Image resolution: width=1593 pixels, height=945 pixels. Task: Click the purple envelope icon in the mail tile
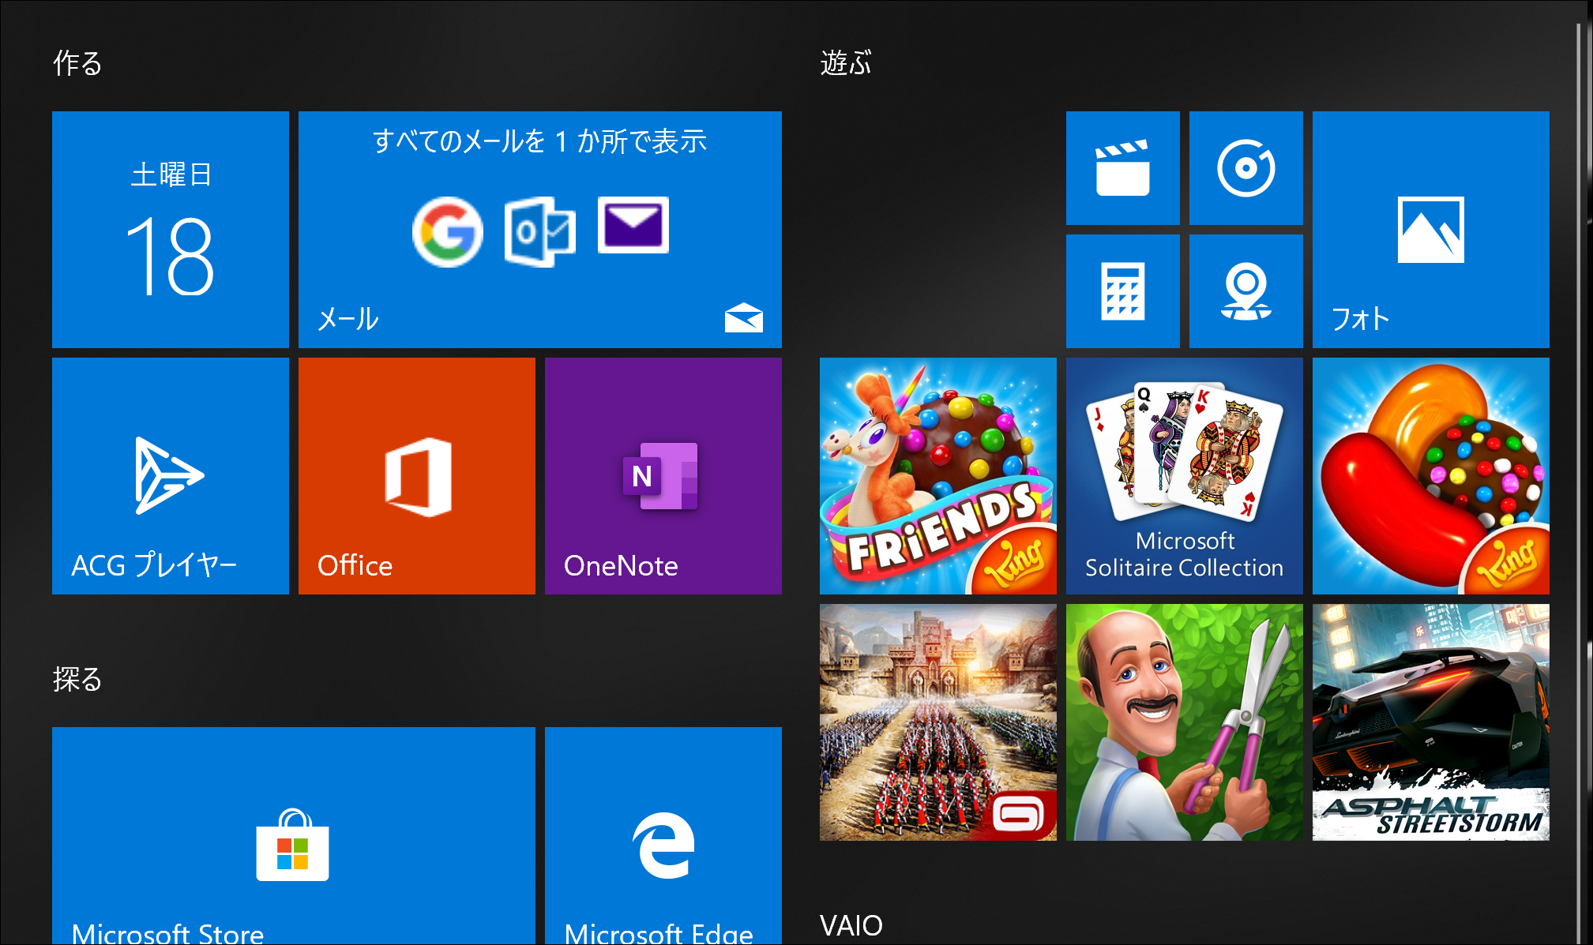[633, 225]
